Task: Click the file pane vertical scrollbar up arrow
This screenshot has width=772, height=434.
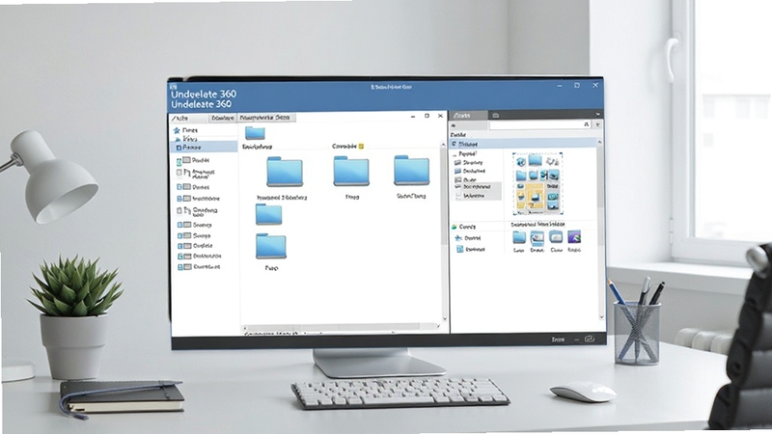Action: [444, 146]
